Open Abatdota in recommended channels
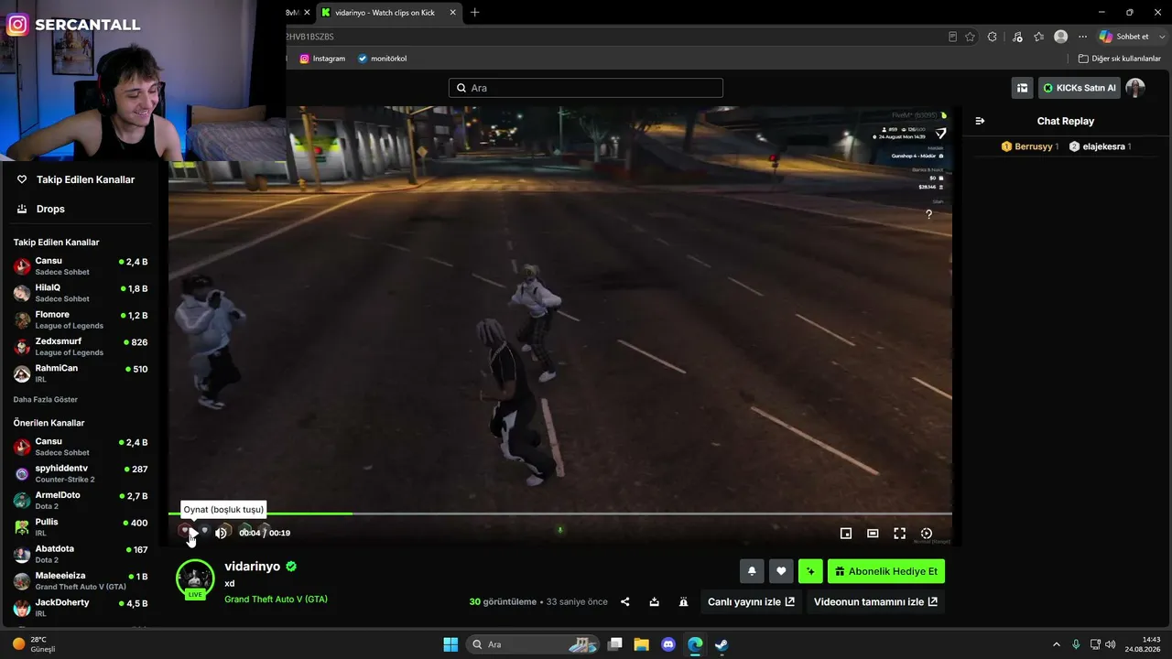1172x659 pixels. (x=81, y=554)
